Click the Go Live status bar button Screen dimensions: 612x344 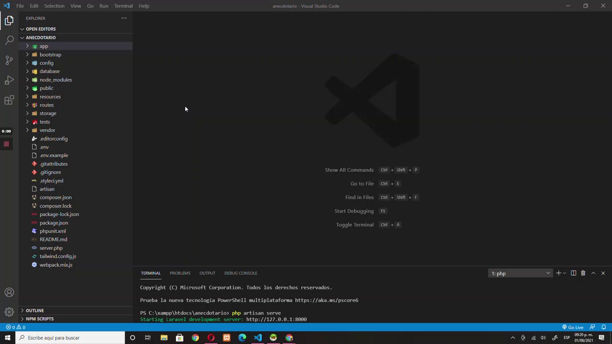[x=573, y=327]
